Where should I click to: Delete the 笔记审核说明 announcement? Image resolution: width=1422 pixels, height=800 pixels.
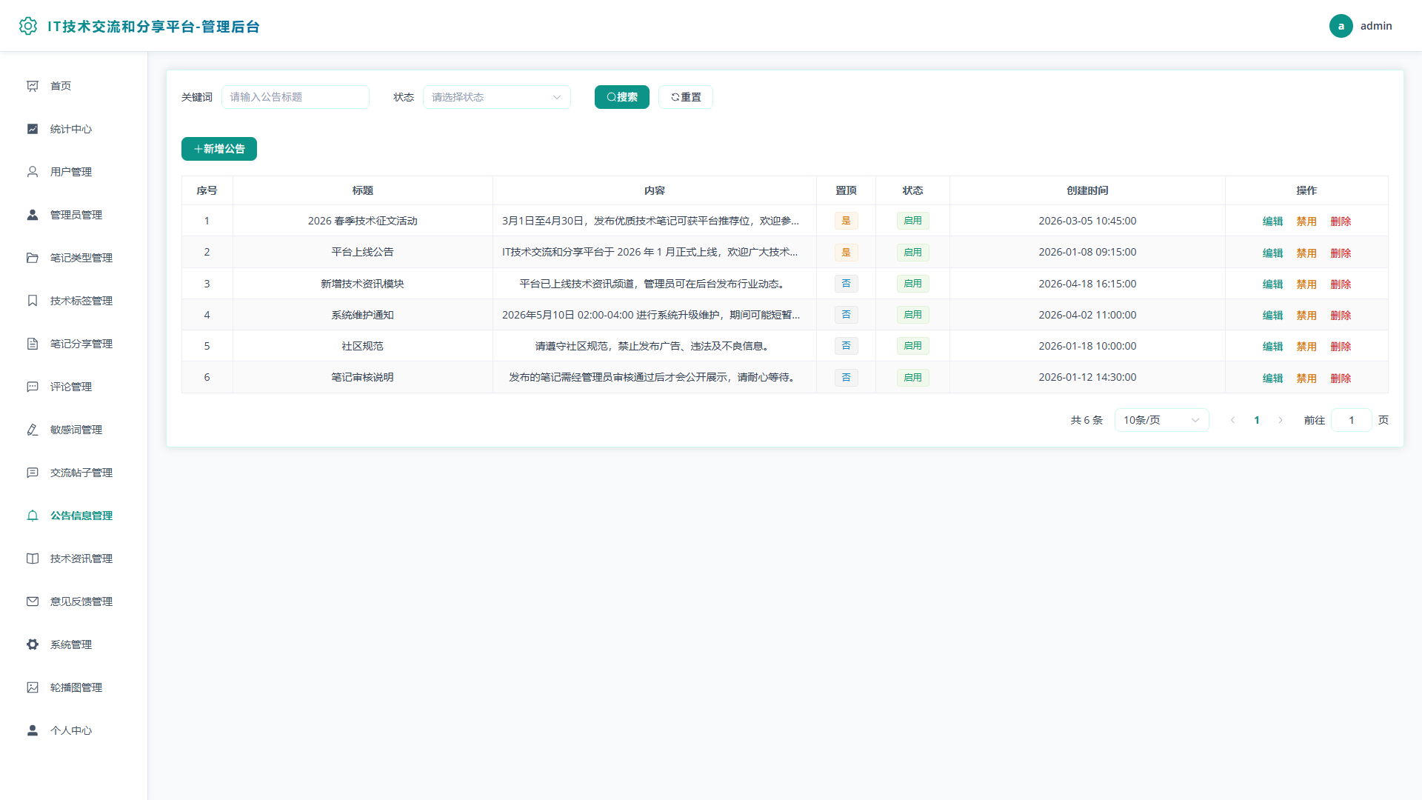coord(1341,379)
